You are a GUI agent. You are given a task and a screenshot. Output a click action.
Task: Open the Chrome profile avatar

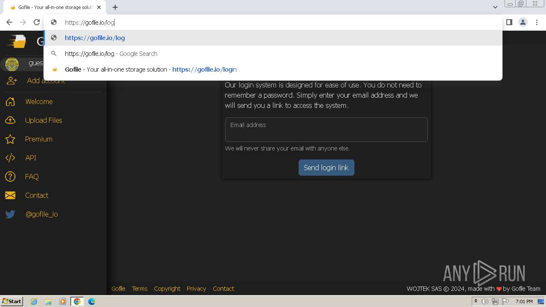pyautogui.click(x=523, y=22)
